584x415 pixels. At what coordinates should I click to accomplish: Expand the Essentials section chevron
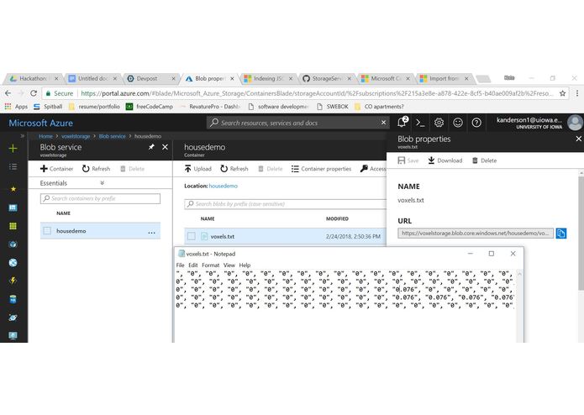click(102, 183)
